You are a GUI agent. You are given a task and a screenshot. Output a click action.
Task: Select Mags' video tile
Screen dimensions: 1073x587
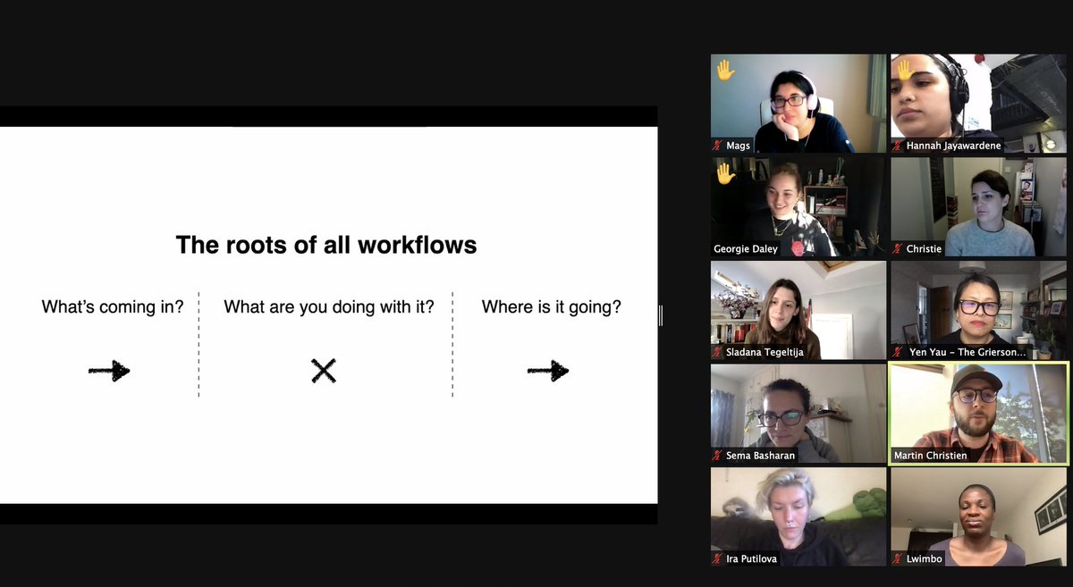point(798,104)
